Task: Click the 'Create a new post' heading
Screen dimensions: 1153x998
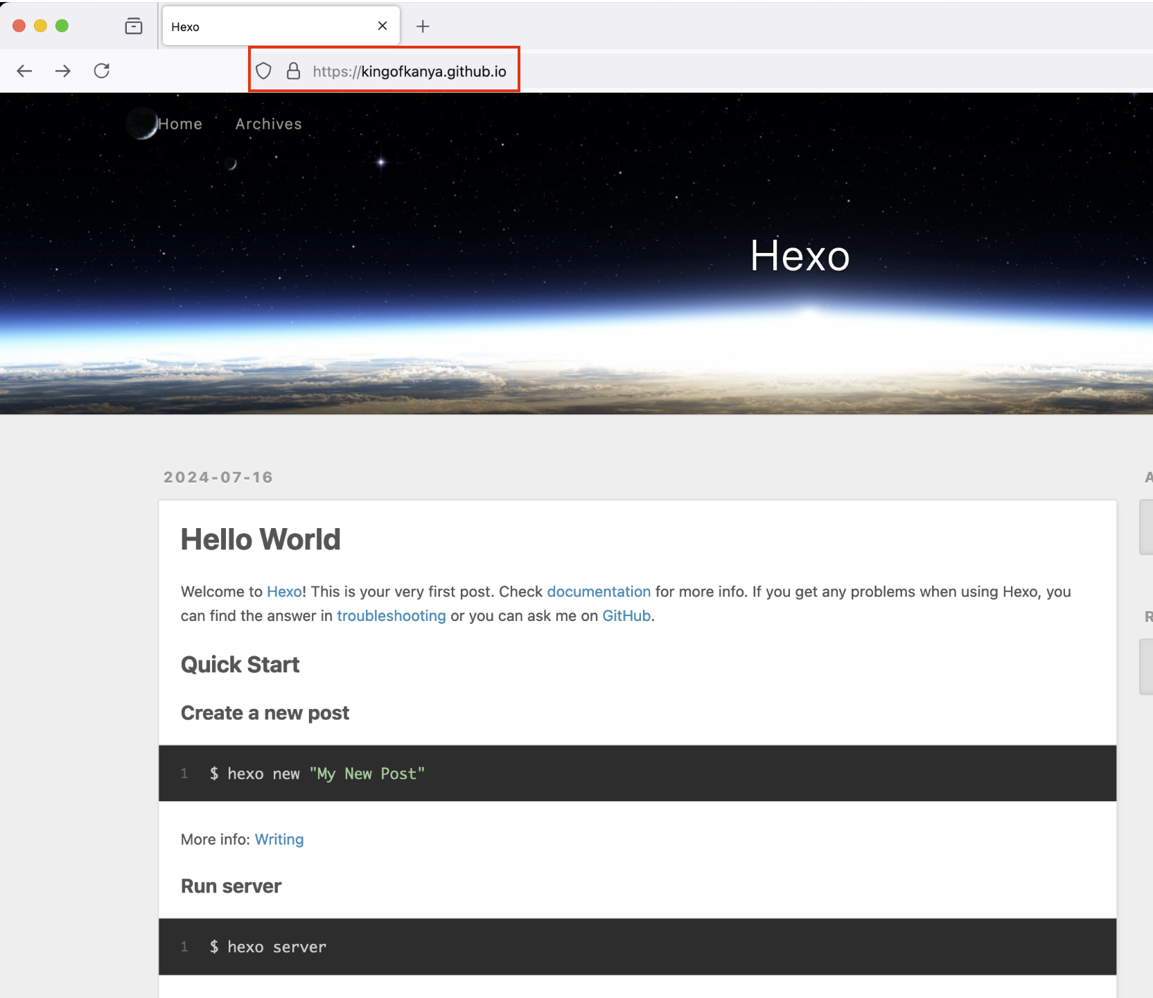Action: click(x=265, y=713)
